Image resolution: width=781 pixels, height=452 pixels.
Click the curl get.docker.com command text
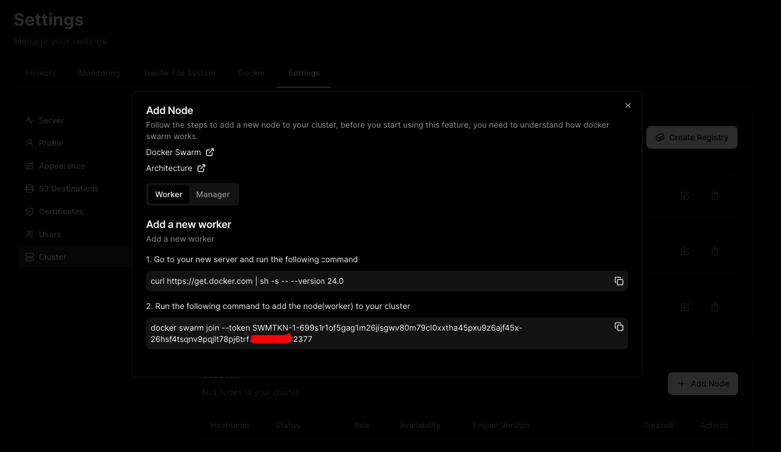pyautogui.click(x=247, y=281)
